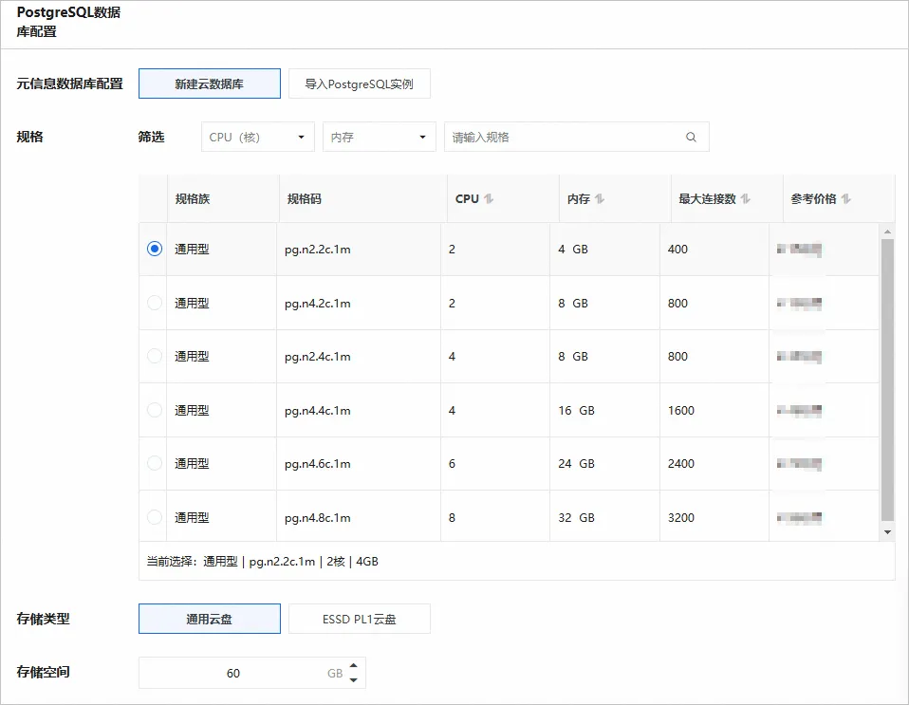Click max connections value 1600
The image size is (909, 705).
(x=681, y=411)
